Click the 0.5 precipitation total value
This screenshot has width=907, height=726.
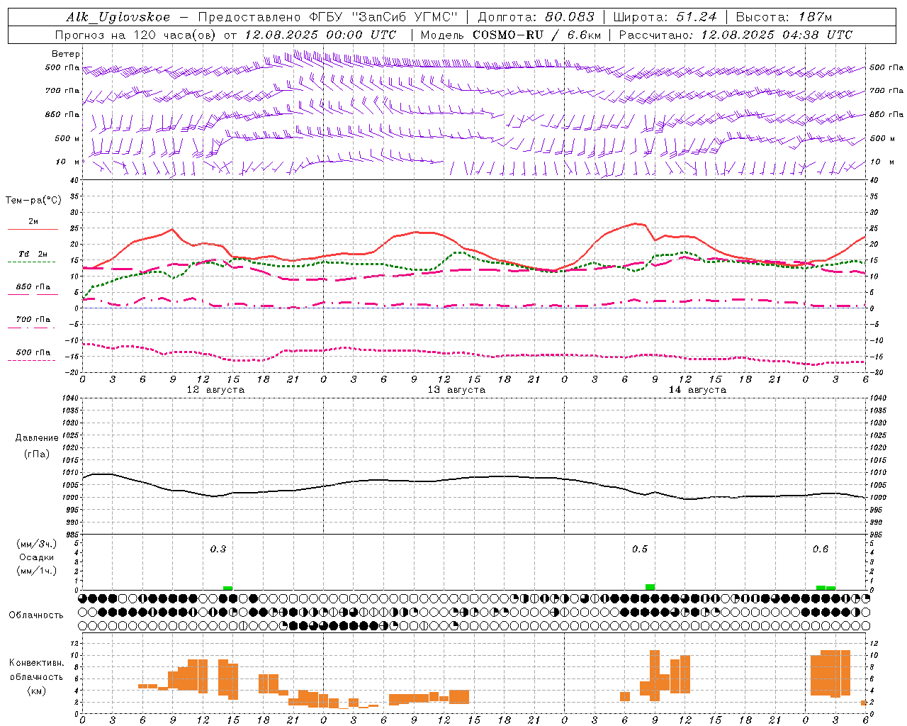pos(640,549)
